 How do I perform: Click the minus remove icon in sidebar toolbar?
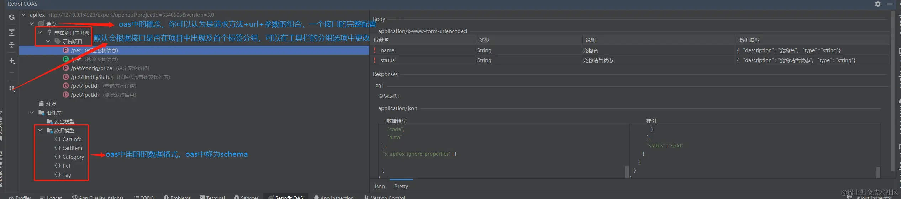point(12,72)
